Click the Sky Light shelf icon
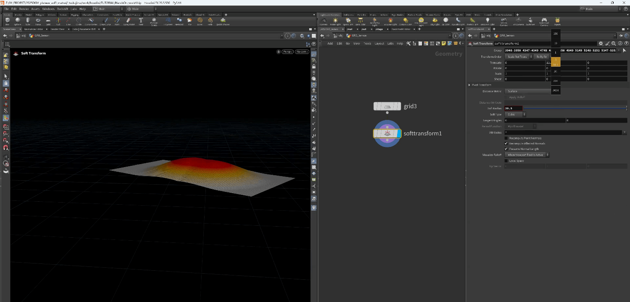The width and height of the screenshot is (630, 302). [434, 21]
